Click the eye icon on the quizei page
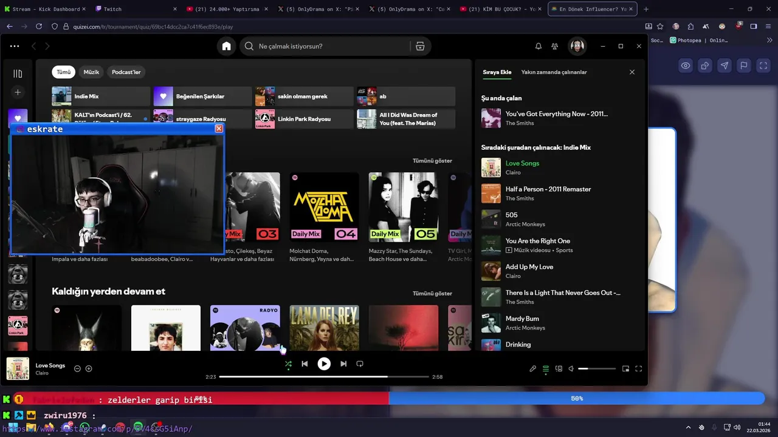Viewport: 778px width, 437px height. point(686,66)
